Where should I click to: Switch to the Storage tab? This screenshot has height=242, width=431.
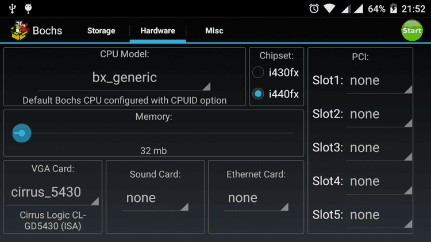(101, 31)
